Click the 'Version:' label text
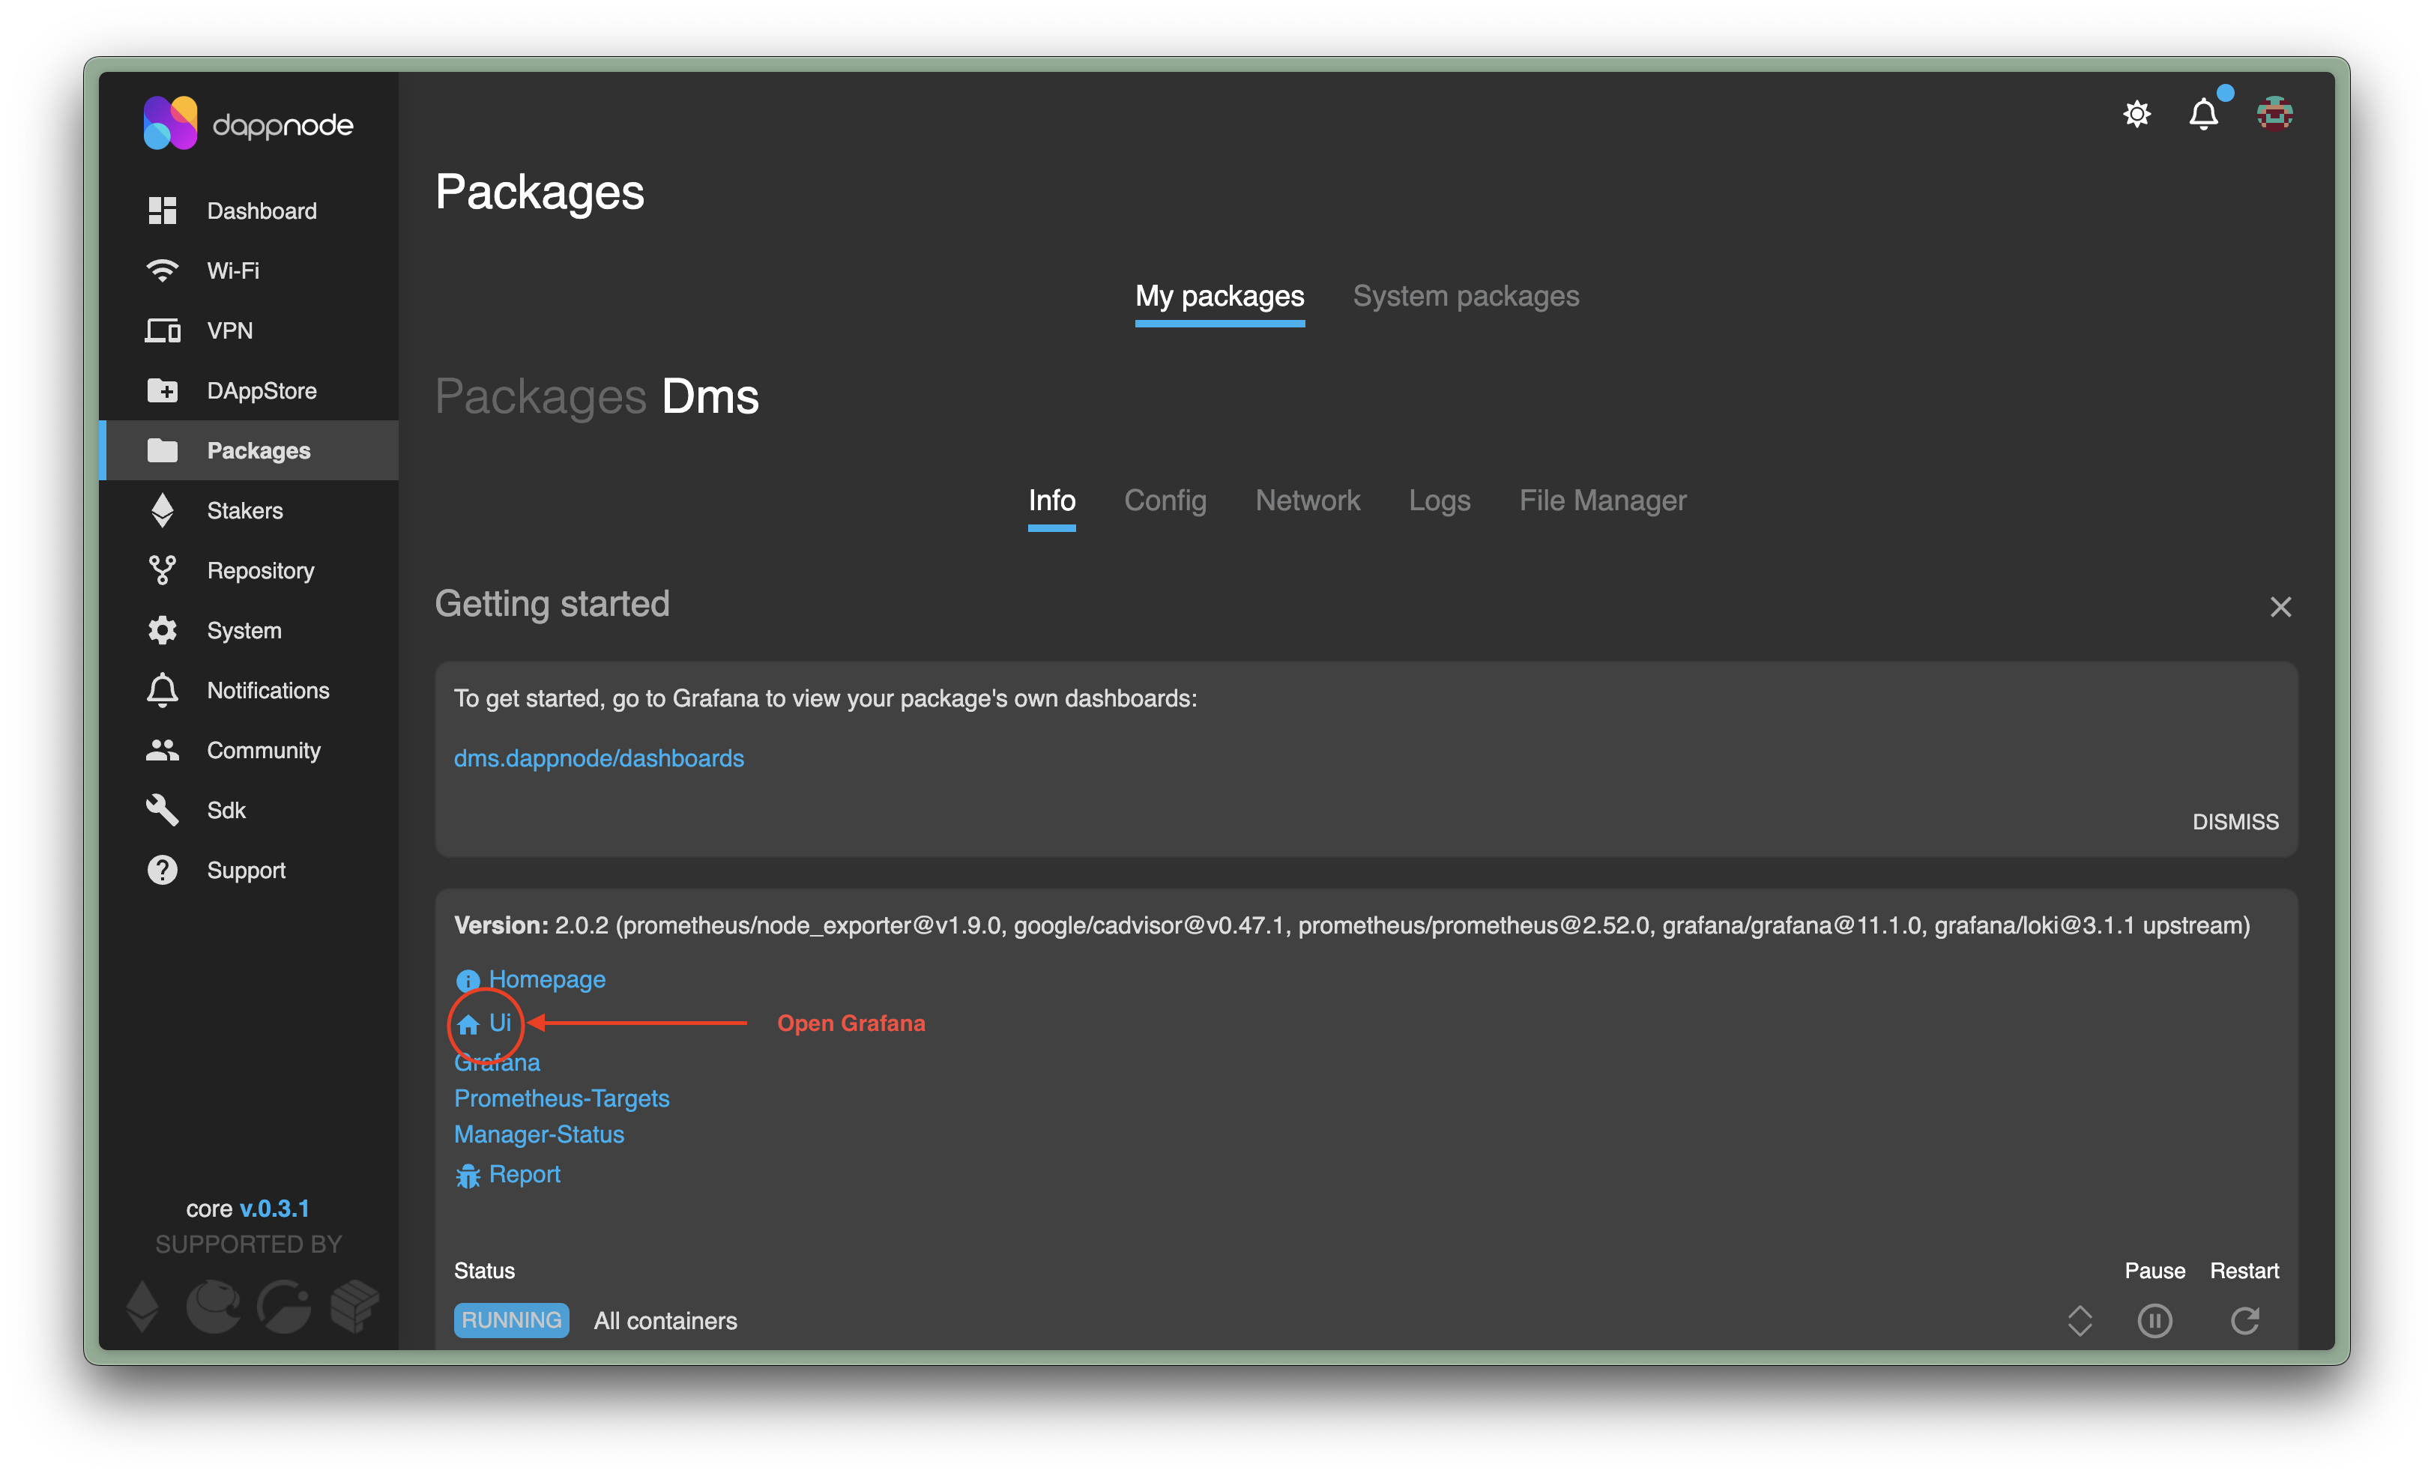Viewport: 2434px width, 1476px height. 501,925
